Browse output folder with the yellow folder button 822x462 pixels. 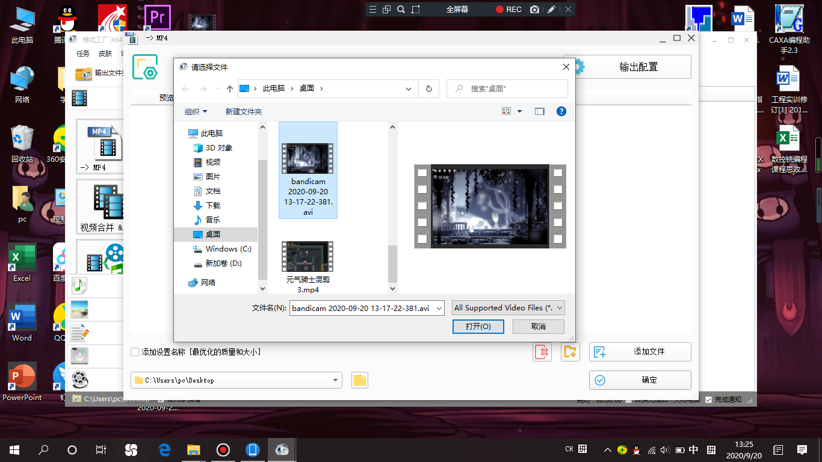pos(360,380)
